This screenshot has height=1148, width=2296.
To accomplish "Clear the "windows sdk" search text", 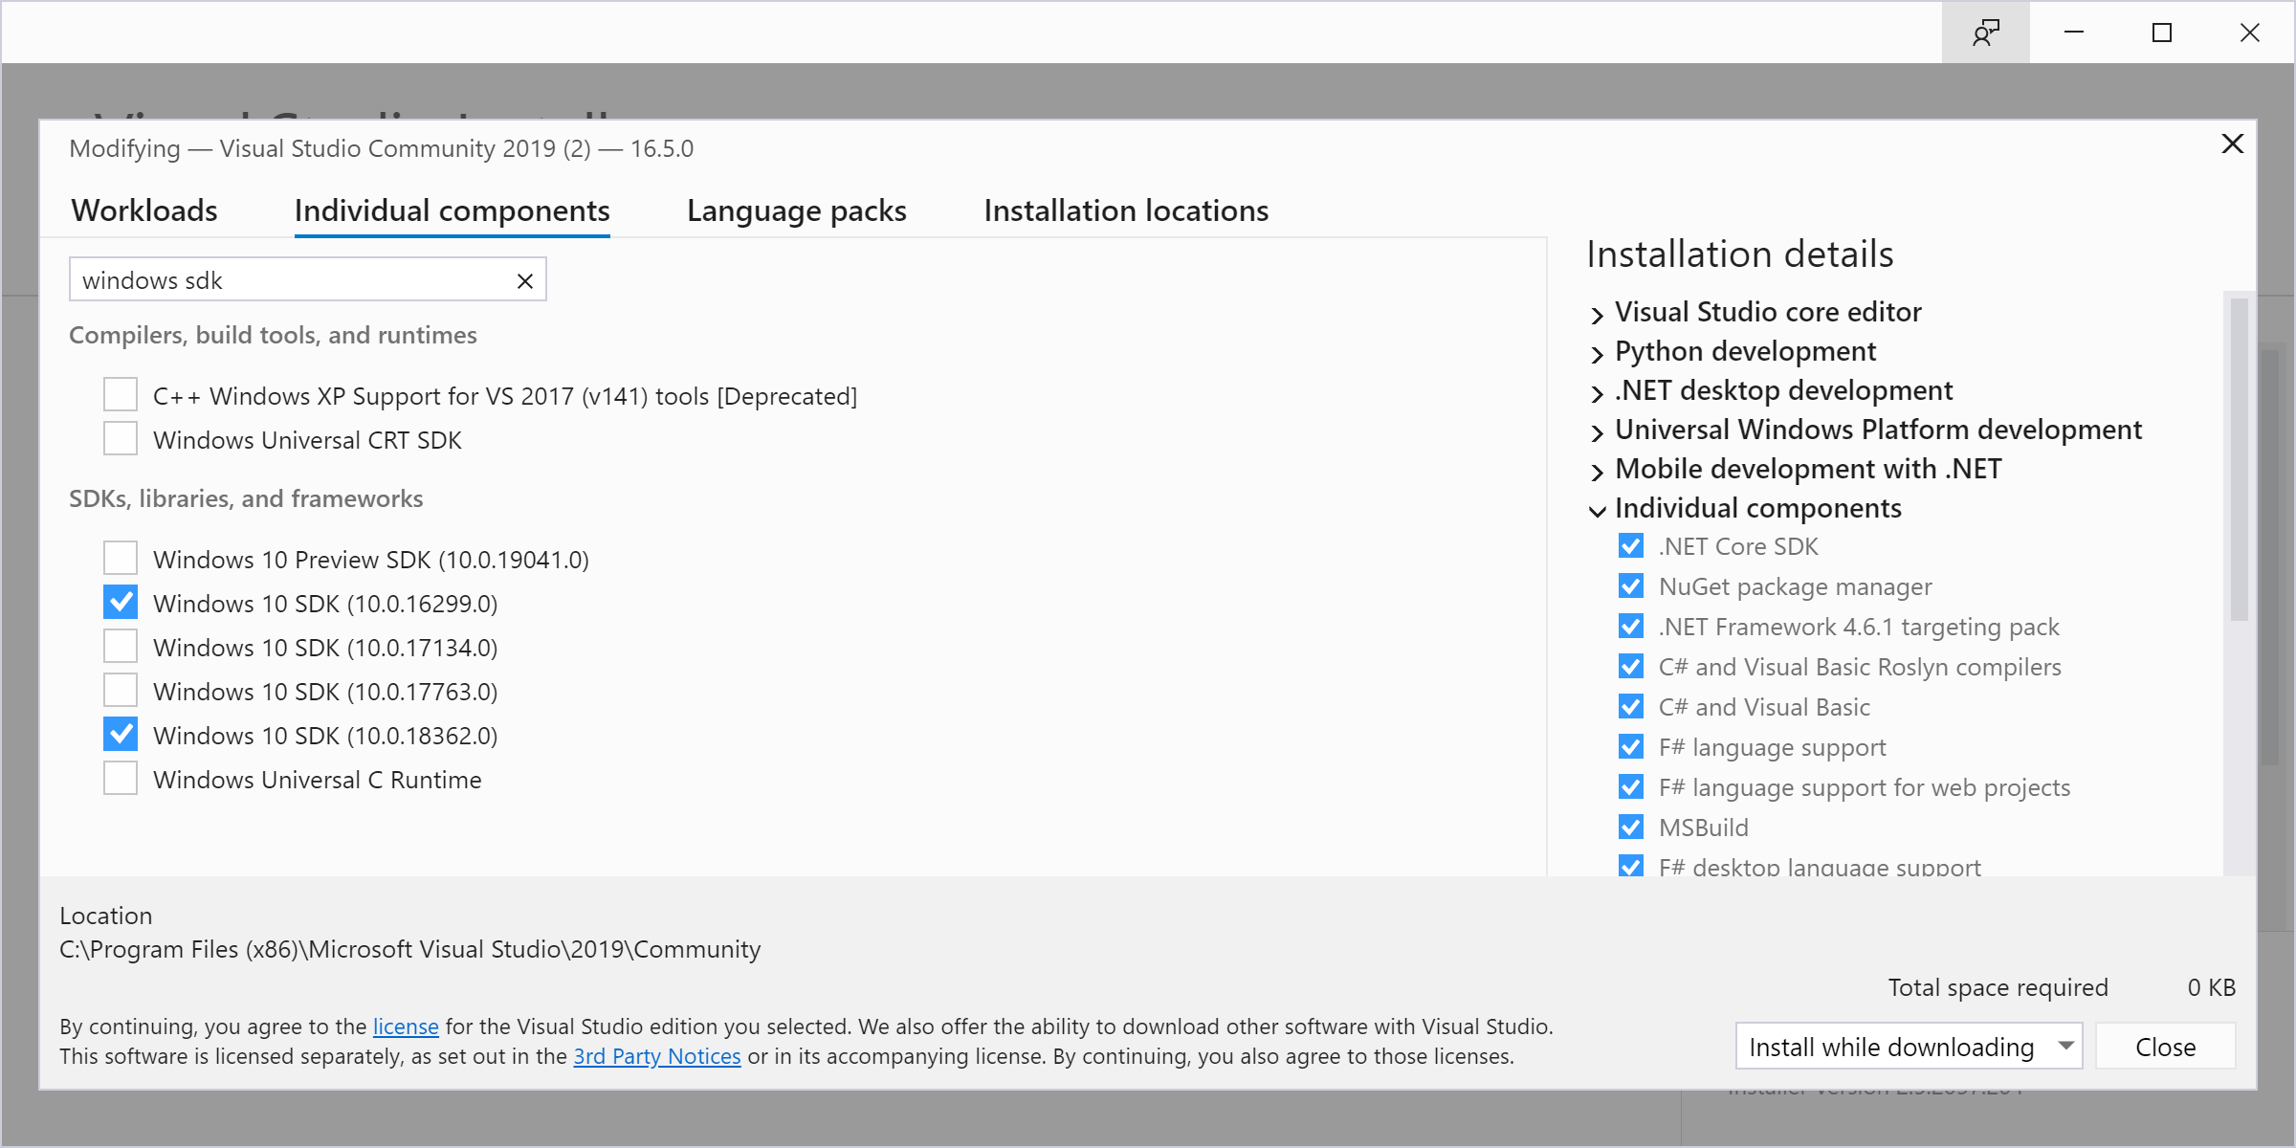I will coord(524,280).
